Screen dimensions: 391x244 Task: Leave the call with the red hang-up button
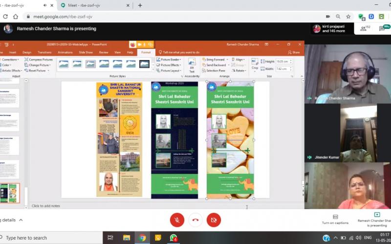point(195,220)
